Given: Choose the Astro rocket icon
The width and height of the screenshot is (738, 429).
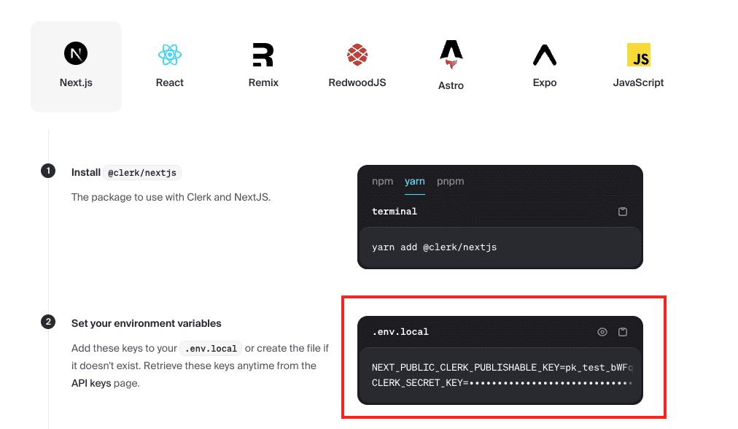Looking at the screenshot, I should coord(451,55).
